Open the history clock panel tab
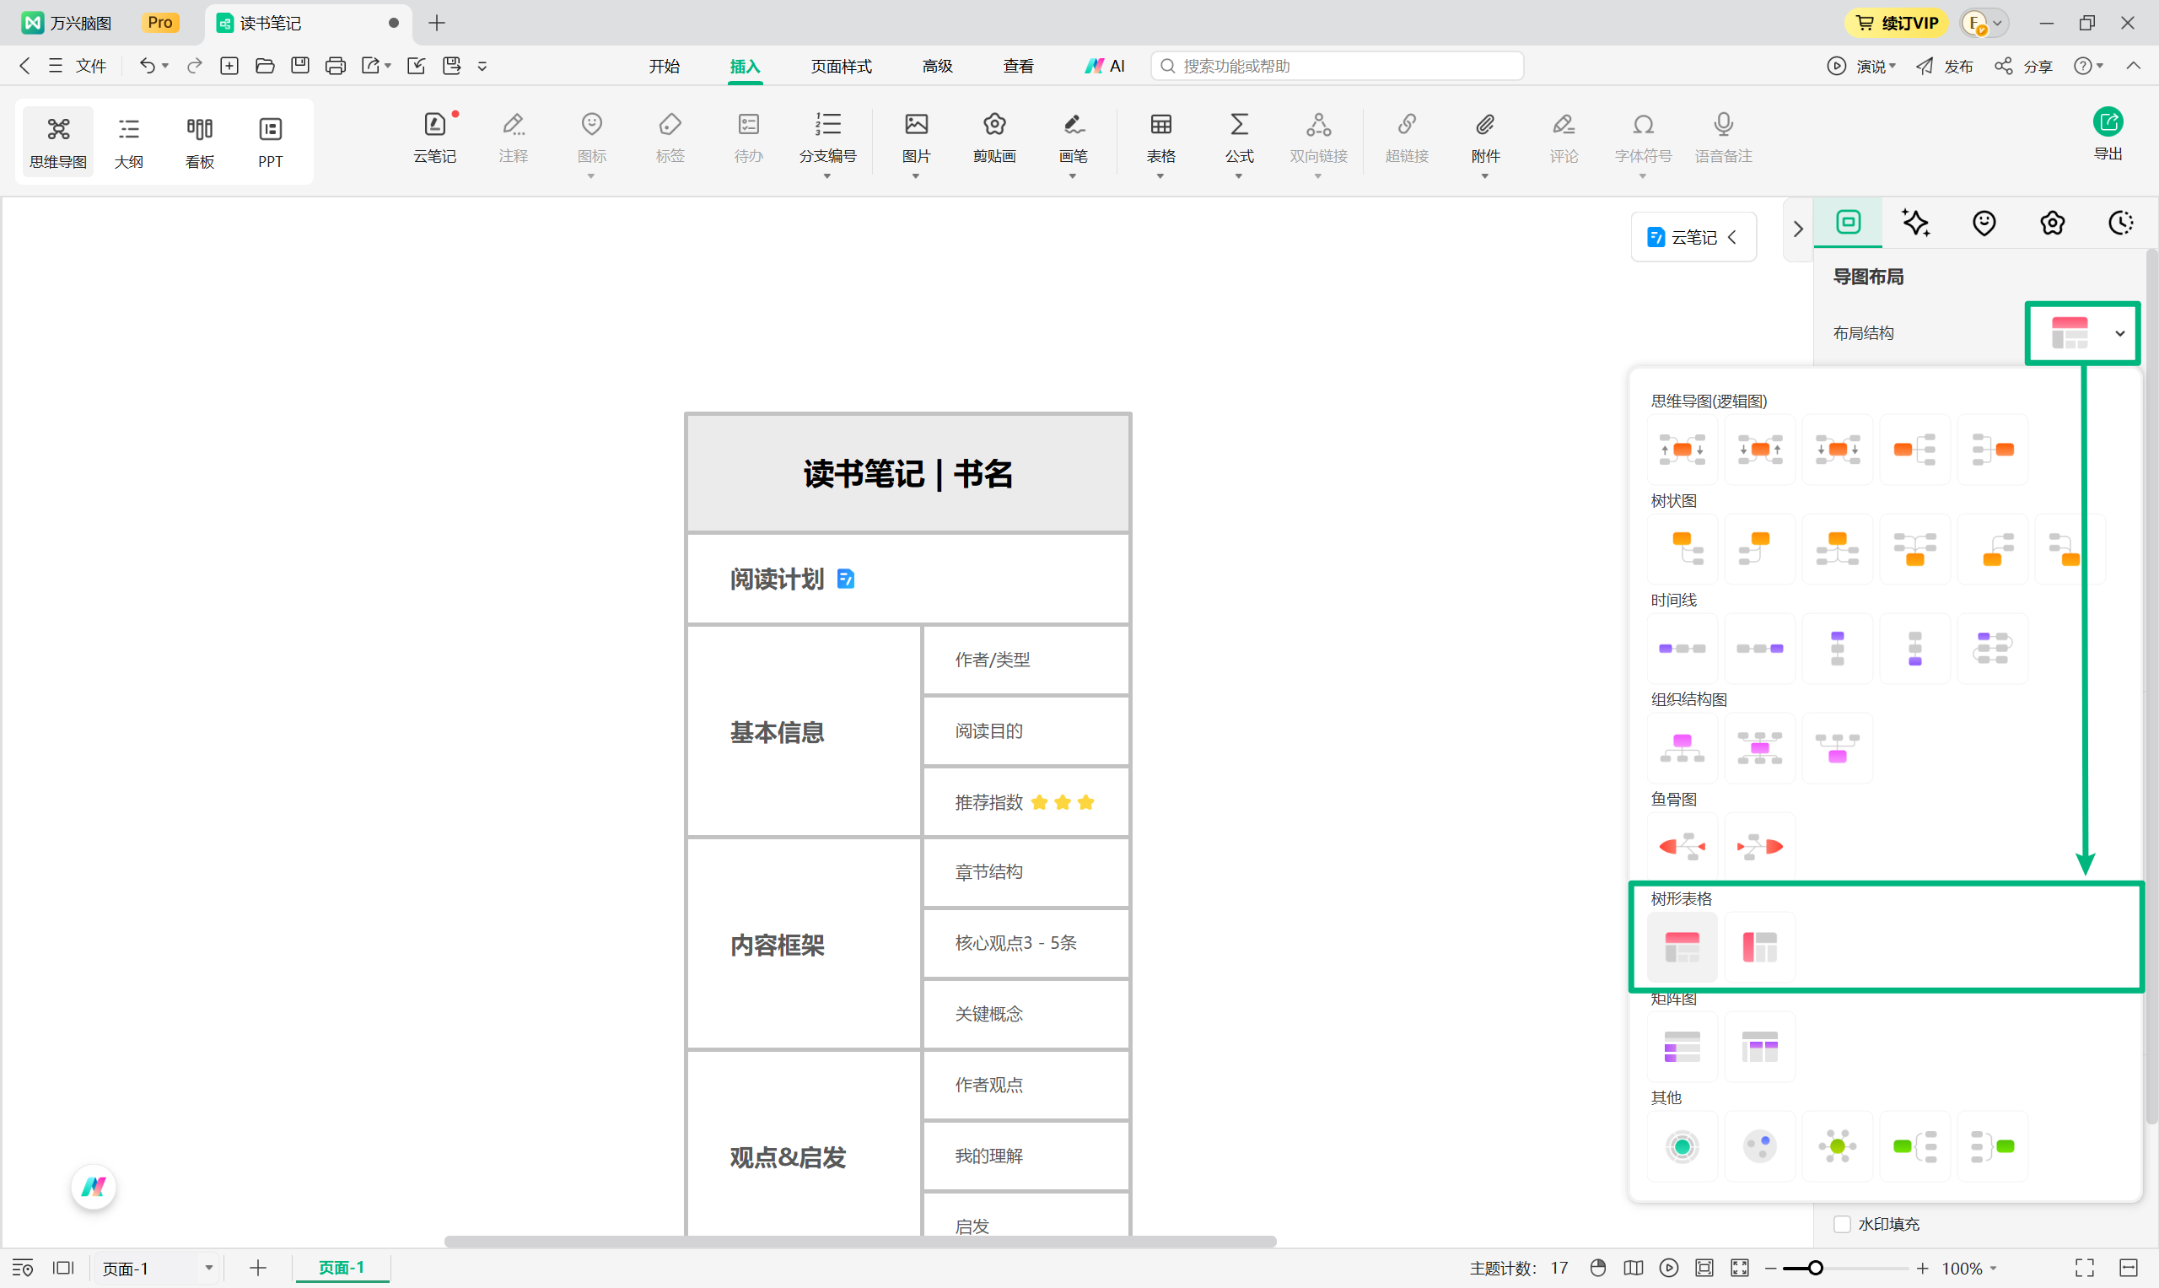 pos(2120,223)
